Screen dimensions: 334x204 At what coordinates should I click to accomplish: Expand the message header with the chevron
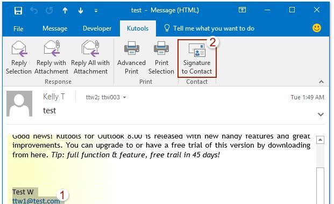(321, 114)
